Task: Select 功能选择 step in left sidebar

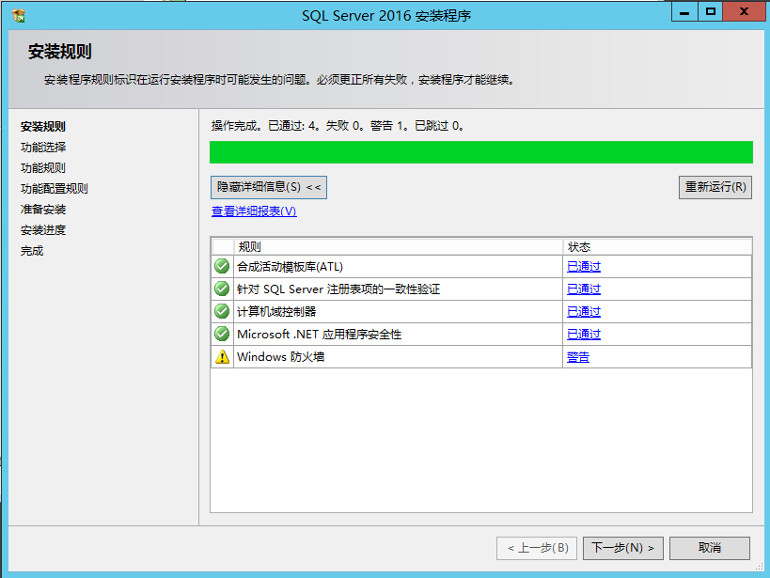Action: (43, 148)
